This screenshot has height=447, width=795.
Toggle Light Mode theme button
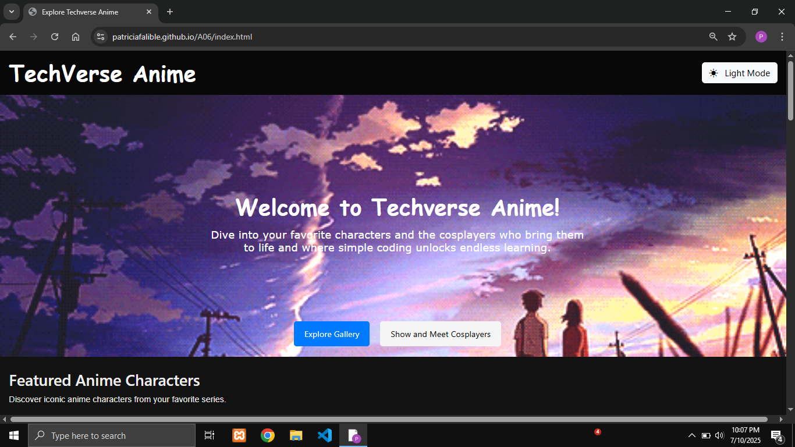point(739,73)
